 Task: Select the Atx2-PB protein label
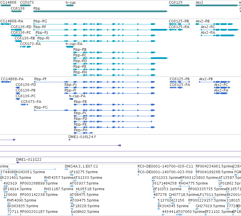click(206, 79)
